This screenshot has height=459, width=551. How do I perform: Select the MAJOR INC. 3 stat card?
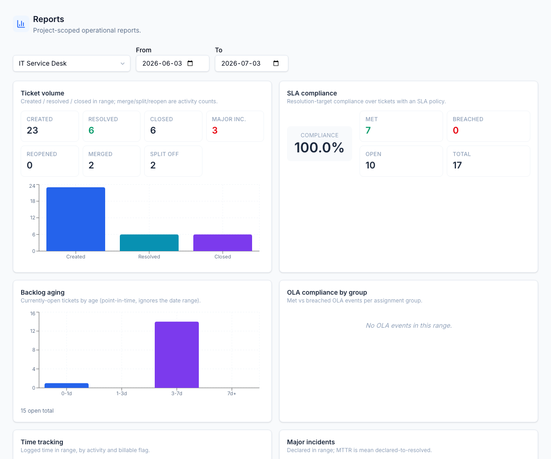click(x=235, y=126)
